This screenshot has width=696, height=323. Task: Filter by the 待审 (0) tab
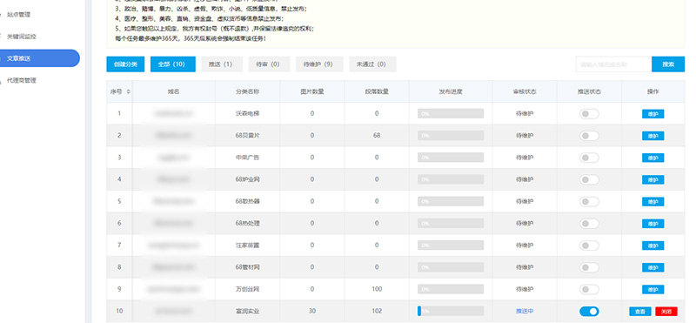click(269, 64)
